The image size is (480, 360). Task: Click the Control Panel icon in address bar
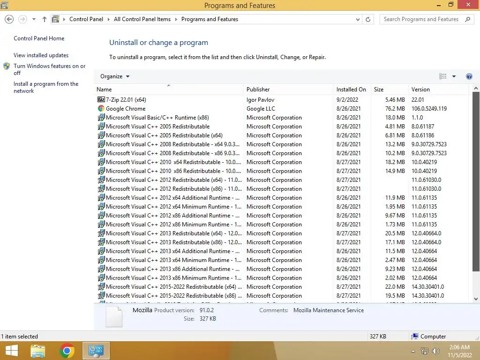tap(55, 19)
